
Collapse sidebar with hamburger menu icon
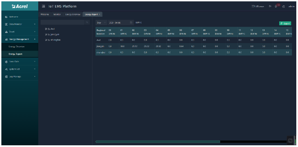(x=43, y=6)
